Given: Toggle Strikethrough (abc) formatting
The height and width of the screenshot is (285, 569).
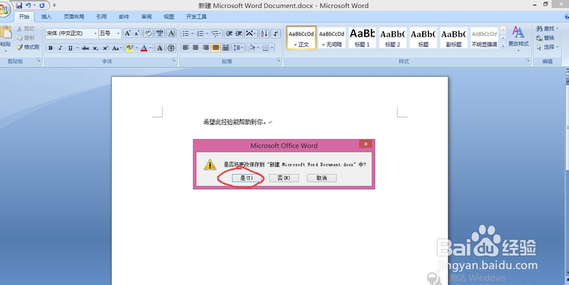Looking at the screenshot, I should point(85,48).
